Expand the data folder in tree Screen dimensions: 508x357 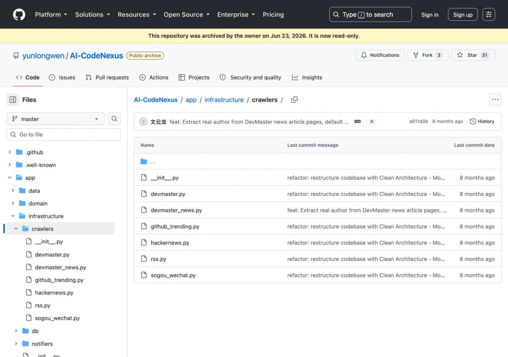(x=13, y=191)
